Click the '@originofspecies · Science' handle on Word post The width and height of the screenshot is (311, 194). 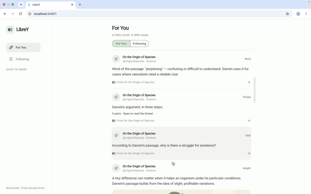click(x=139, y=61)
